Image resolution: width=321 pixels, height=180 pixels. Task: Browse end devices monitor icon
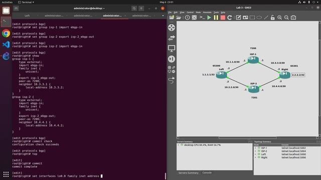[x=172, y=48]
